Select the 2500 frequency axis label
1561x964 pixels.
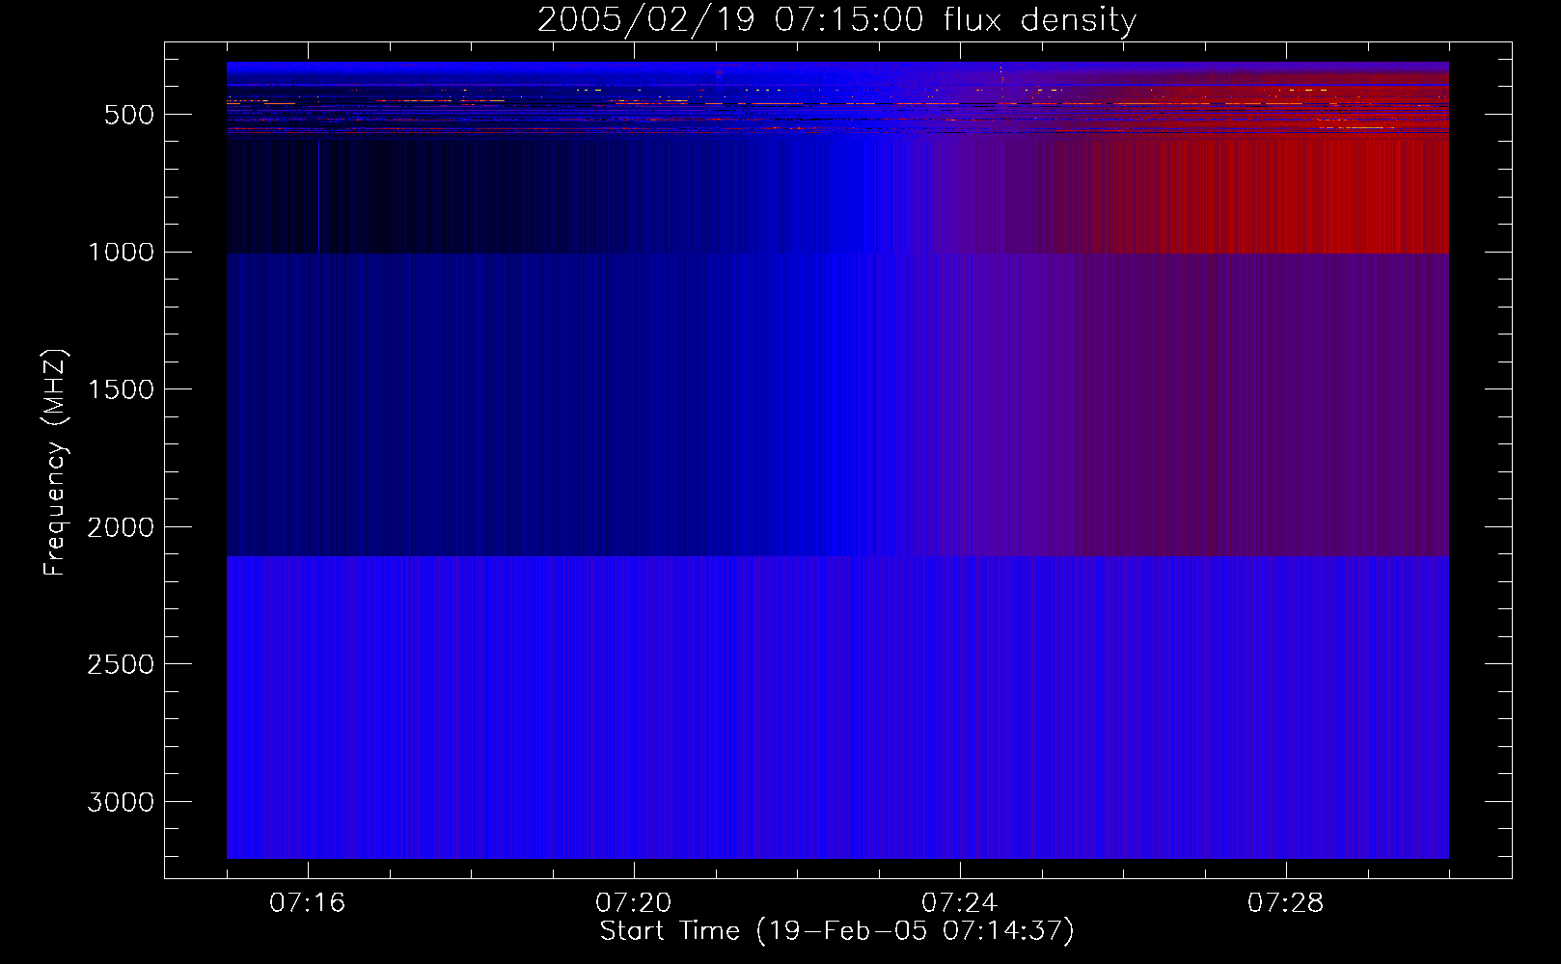point(121,665)
